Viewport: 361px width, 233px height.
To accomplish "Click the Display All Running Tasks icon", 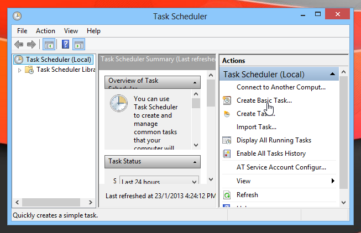I will [227, 140].
